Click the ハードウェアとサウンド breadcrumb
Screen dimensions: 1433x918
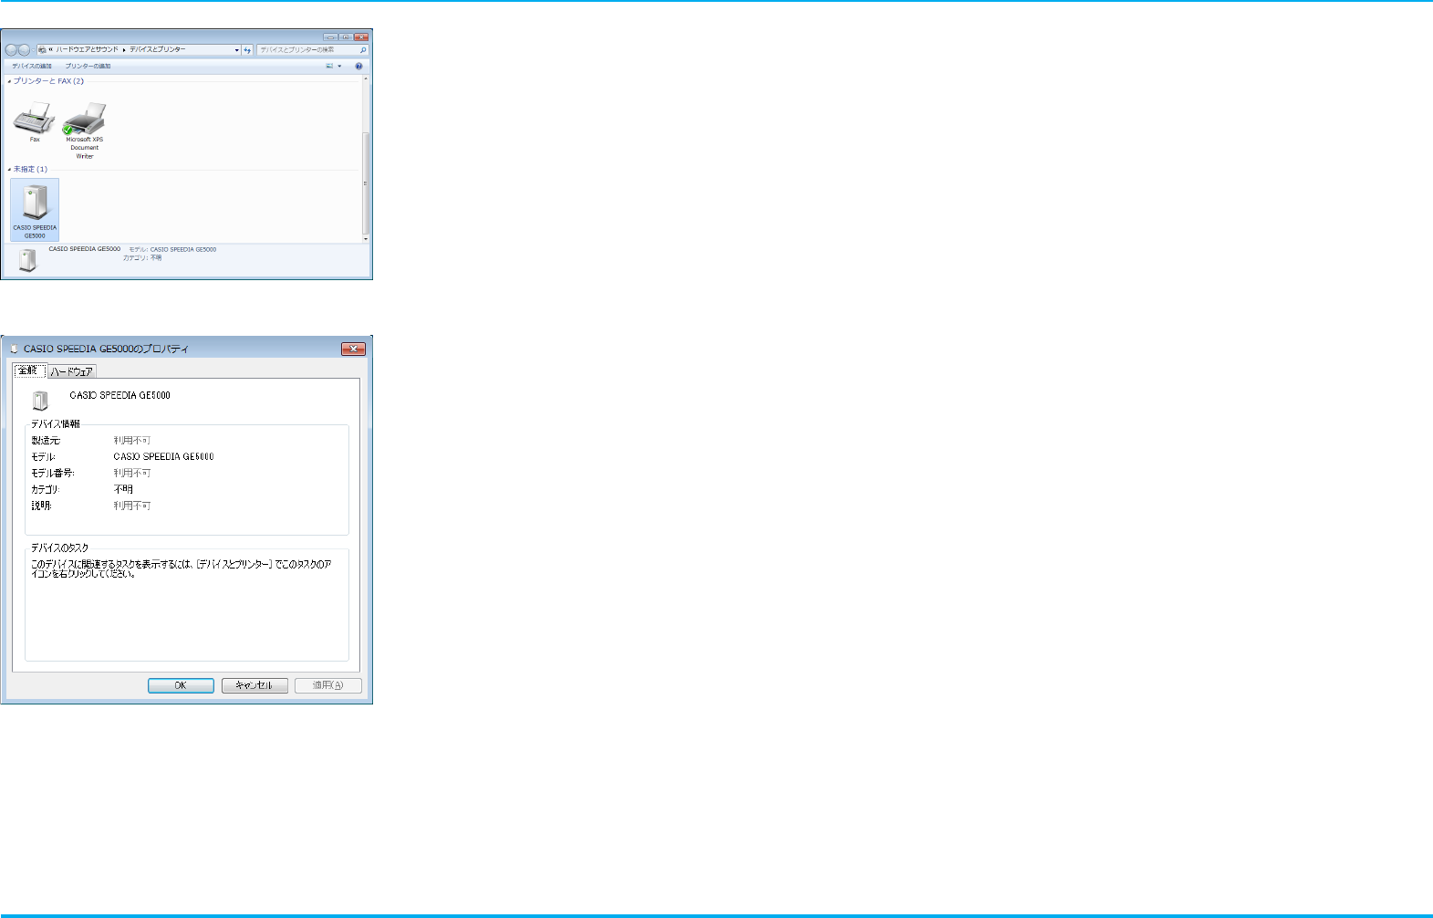[88, 50]
